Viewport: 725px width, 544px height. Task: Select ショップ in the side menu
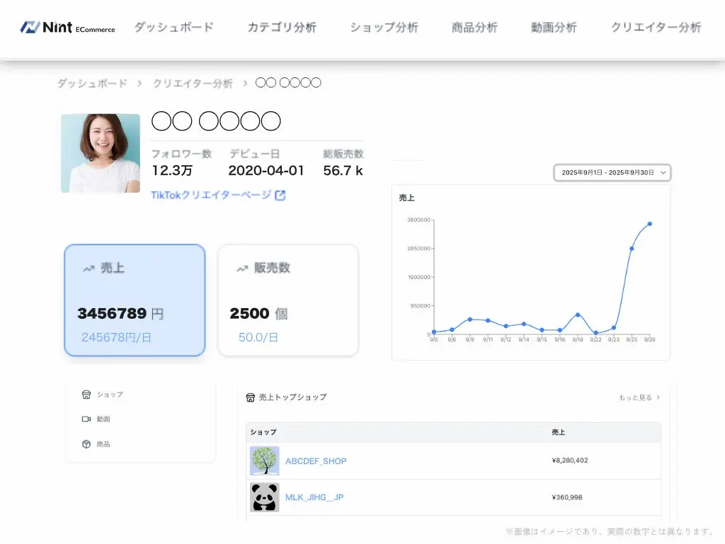point(110,395)
